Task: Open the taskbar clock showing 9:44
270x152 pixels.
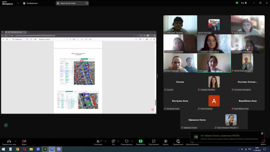Action: [x=257, y=149]
